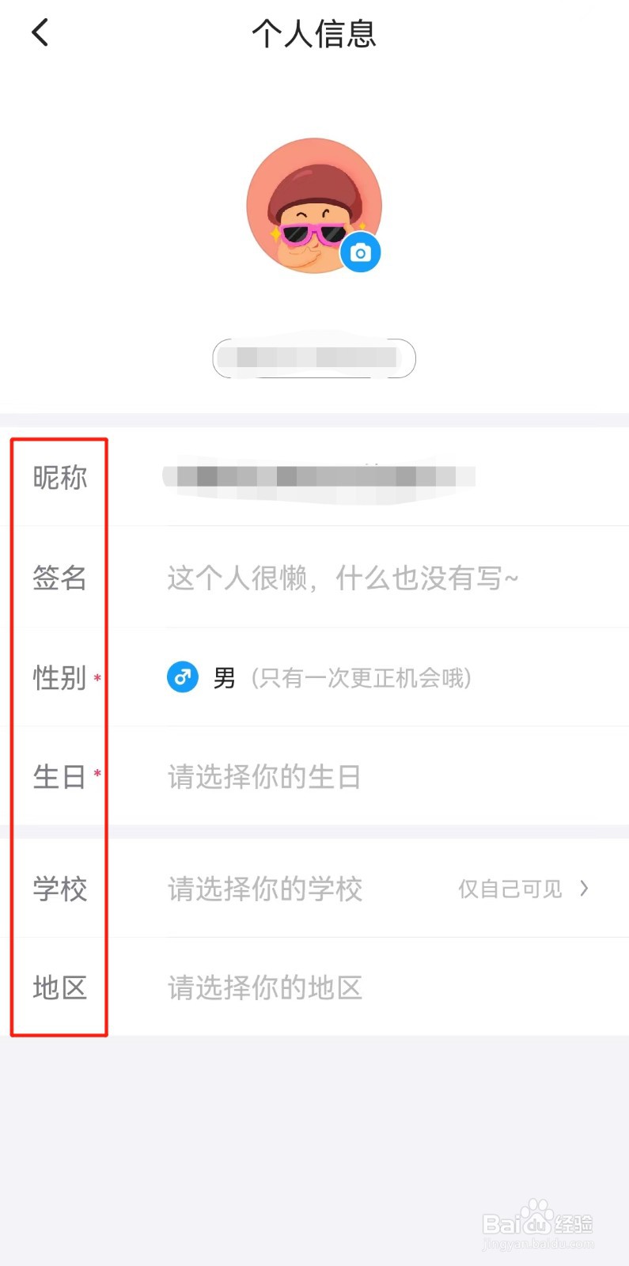629x1266 pixels.
Task: Tap the 性别 row label
Action: 59,678
